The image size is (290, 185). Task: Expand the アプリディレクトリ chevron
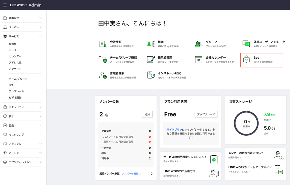pos(40,162)
